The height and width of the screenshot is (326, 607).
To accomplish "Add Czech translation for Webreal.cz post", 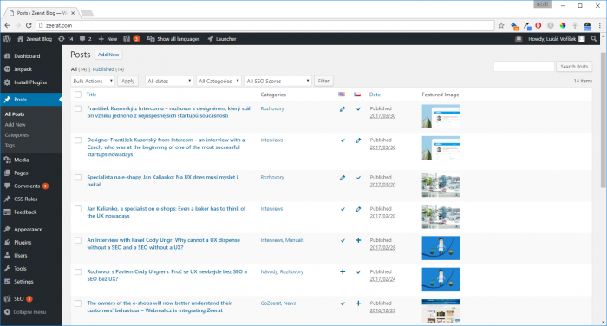I will (358, 303).
